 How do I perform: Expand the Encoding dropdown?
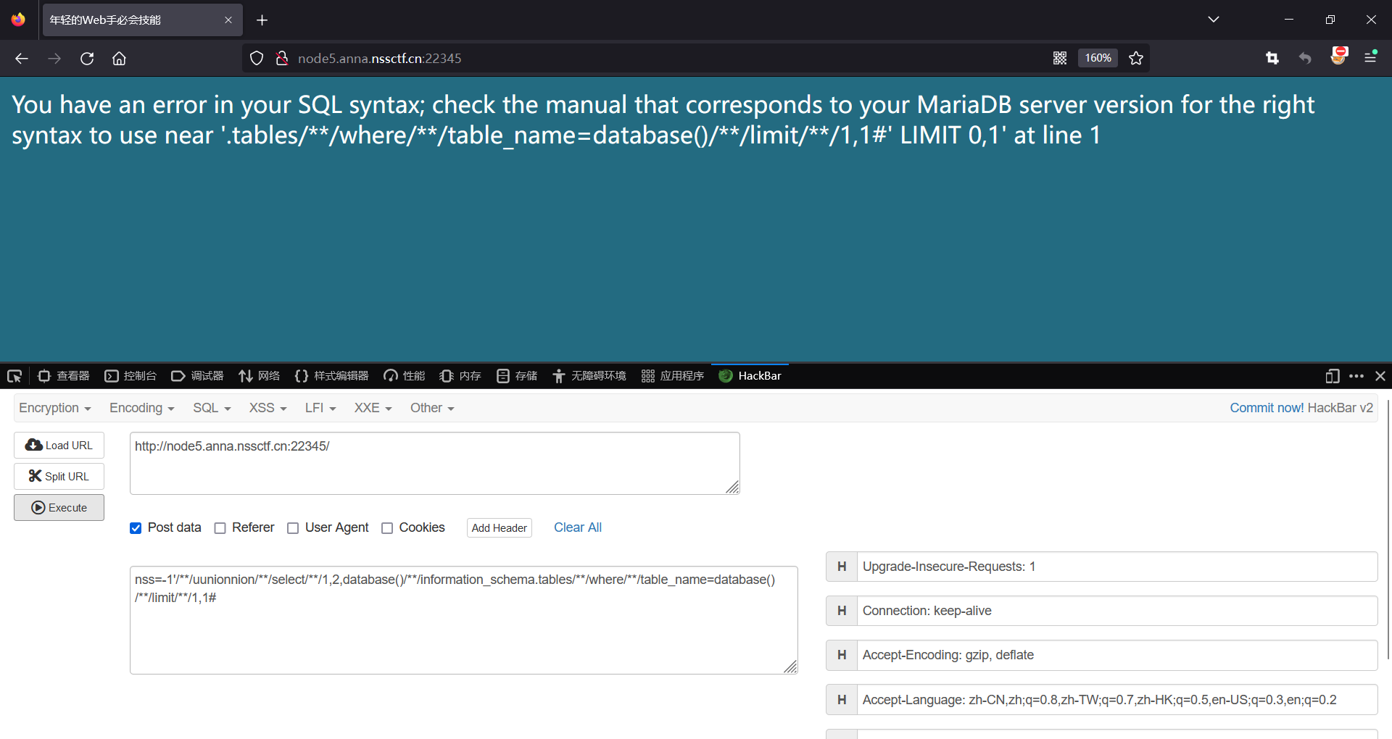(142, 408)
